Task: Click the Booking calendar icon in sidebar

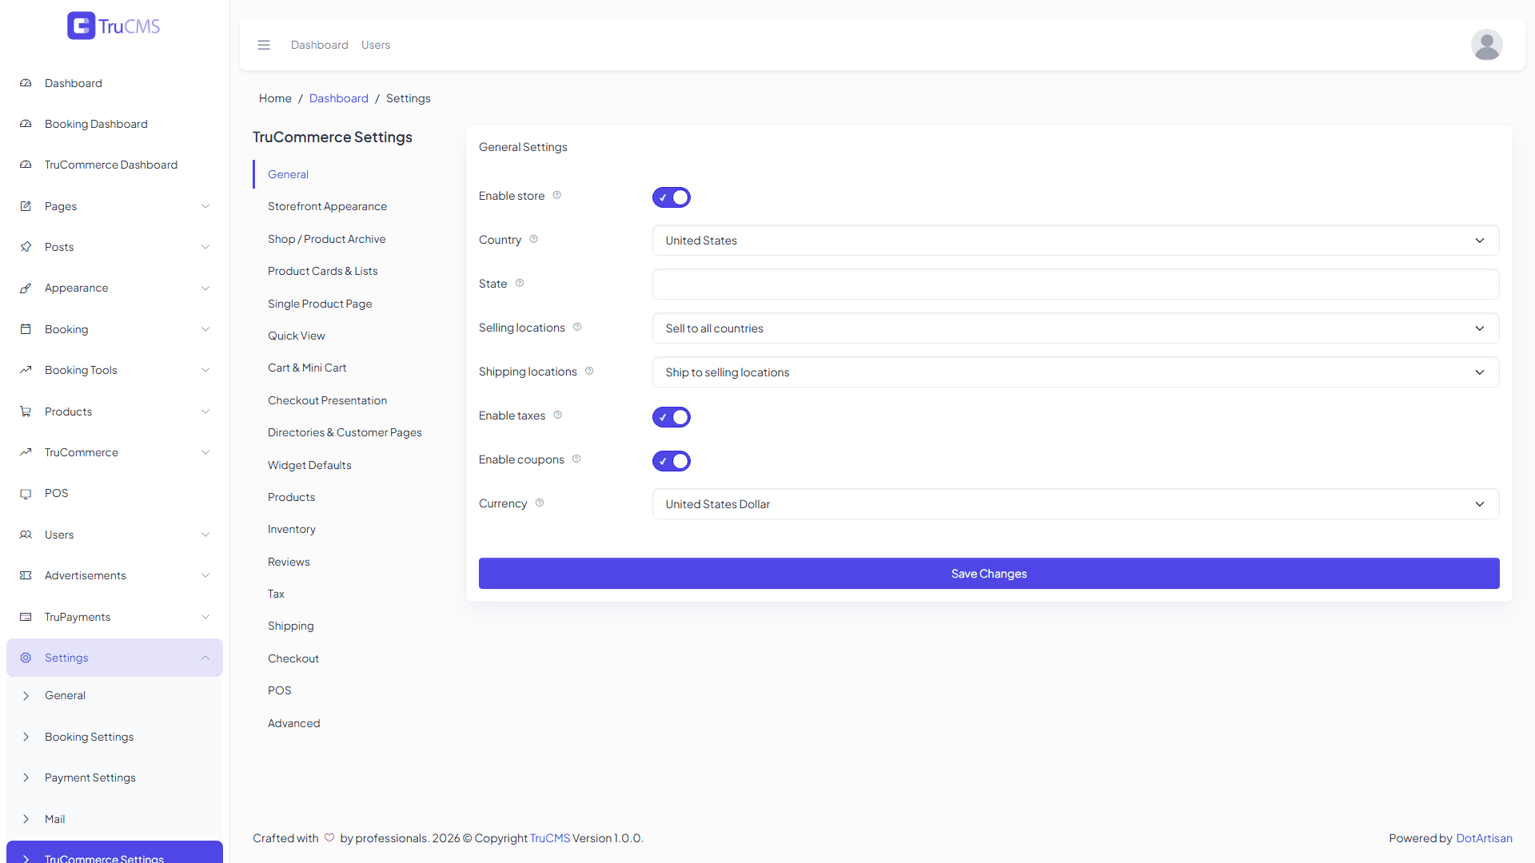Action: (x=26, y=329)
